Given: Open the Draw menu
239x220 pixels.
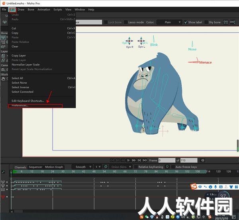Looking at the screenshot, I should click(21, 10).
